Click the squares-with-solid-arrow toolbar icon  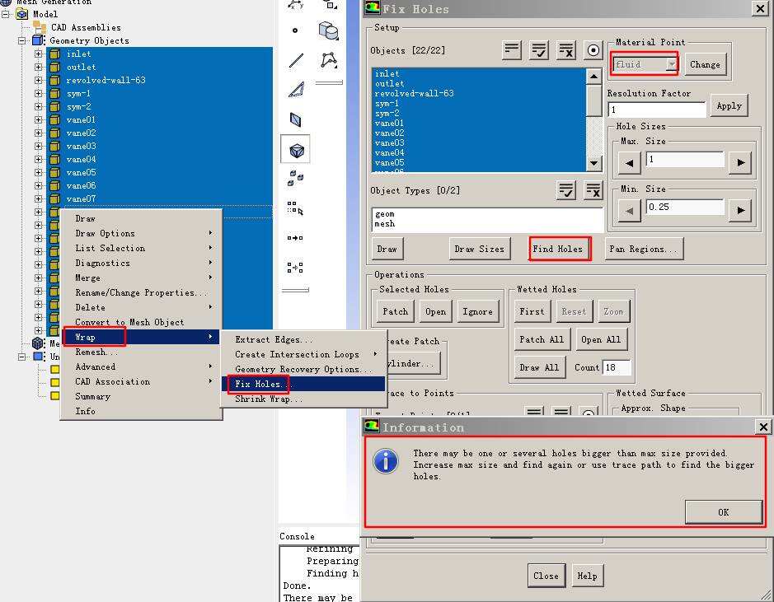pyautogui.click(x=295, y=238)
